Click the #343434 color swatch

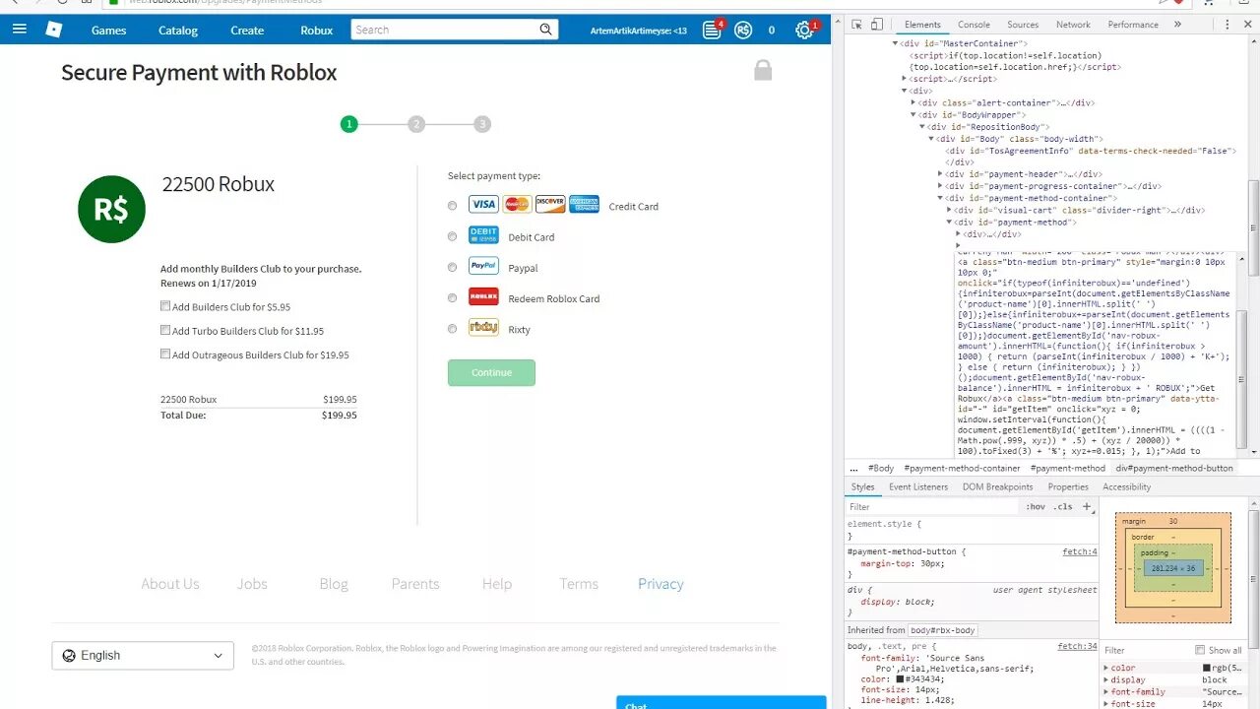coord(900,679)
